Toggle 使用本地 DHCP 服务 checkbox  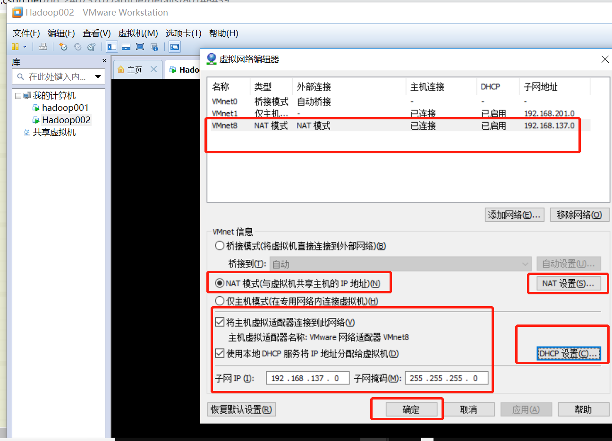[220, 353]
